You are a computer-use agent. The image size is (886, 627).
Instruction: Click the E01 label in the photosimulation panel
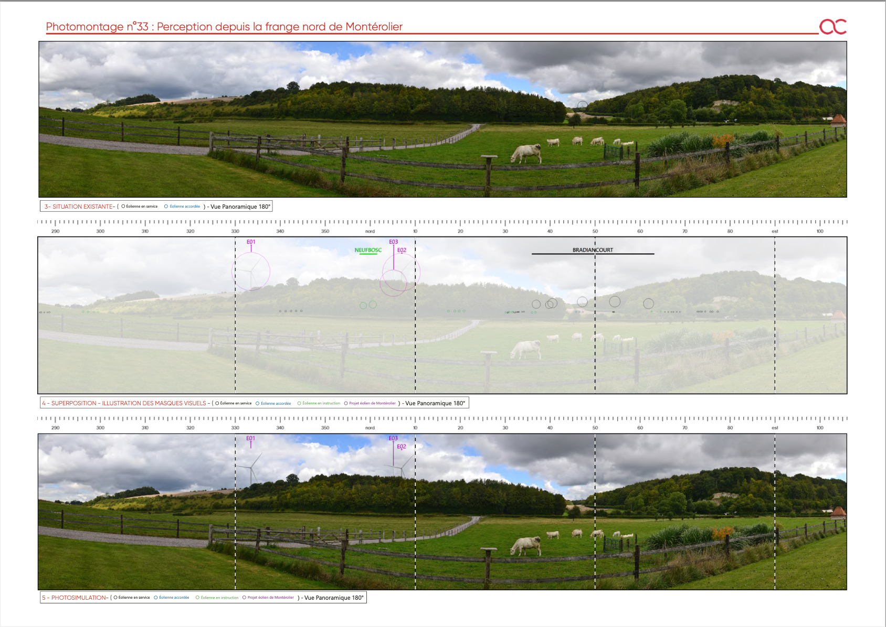point(251,438)
